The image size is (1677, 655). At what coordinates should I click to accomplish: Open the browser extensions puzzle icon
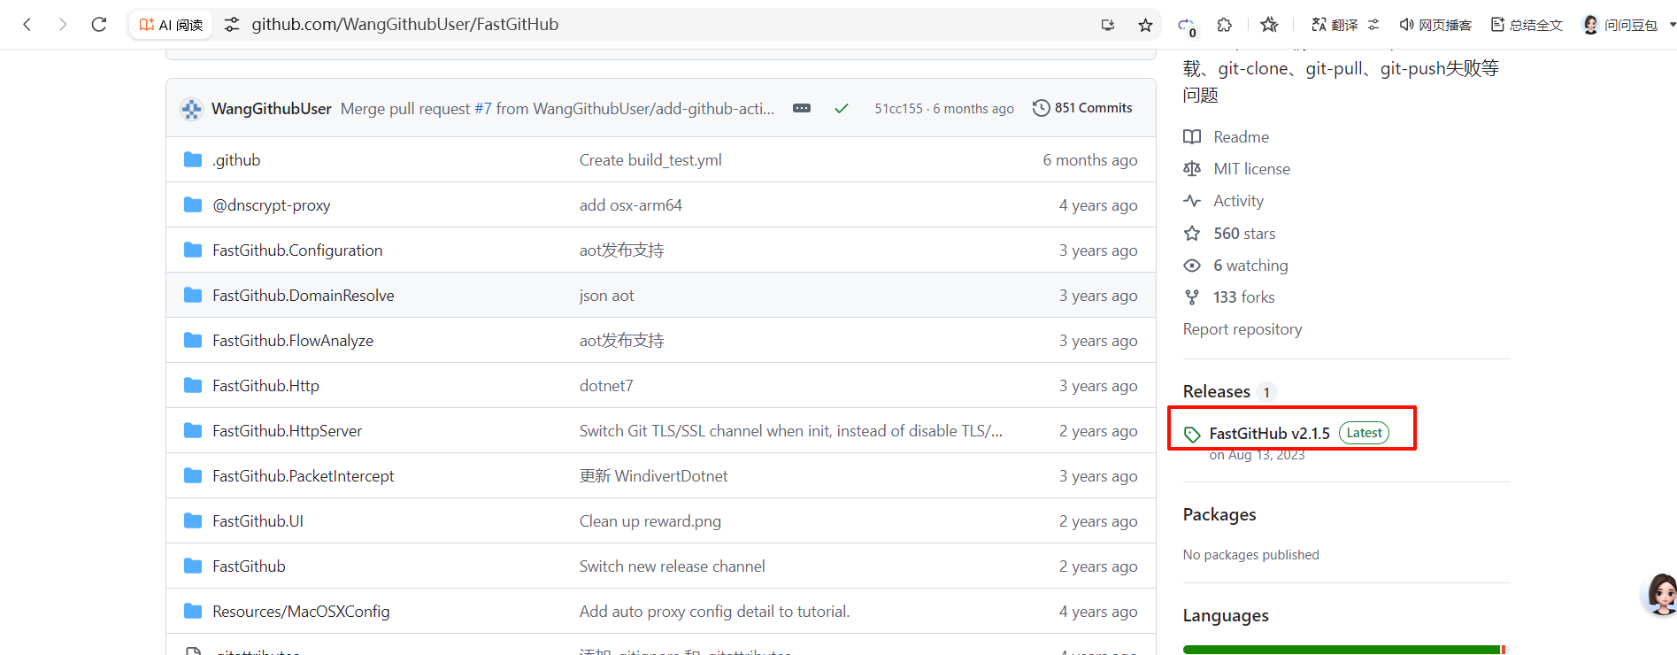pyautogui.click(x=1225, y=25)
